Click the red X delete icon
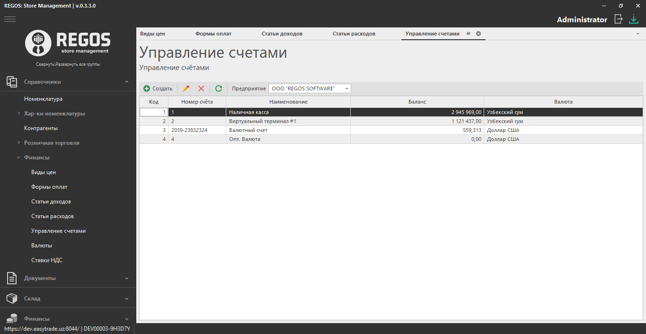The image size is (646, 334). pos(201,88)
